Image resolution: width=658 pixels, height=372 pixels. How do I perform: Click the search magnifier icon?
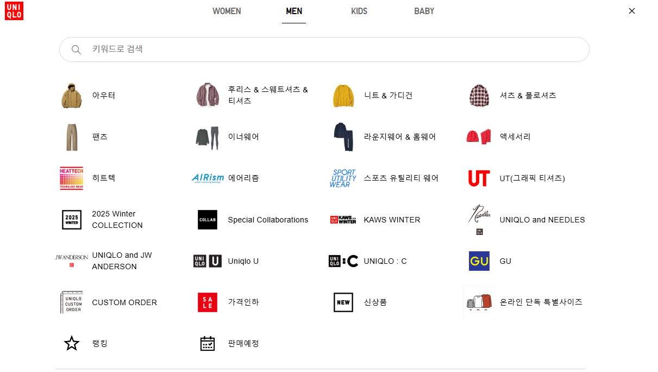(x=76, y=49)
